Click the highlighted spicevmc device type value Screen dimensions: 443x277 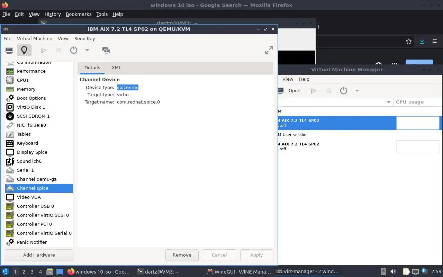click(128, 88)
